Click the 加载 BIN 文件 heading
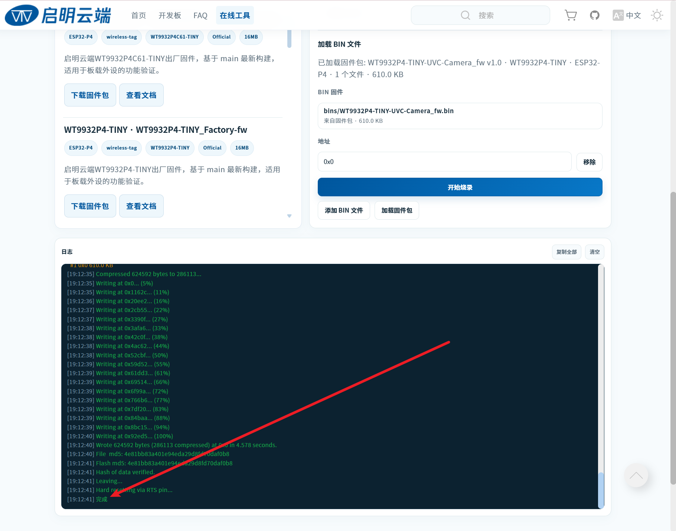Image resolution: width=676 pixels, height=531 pixels. point(339,44)
